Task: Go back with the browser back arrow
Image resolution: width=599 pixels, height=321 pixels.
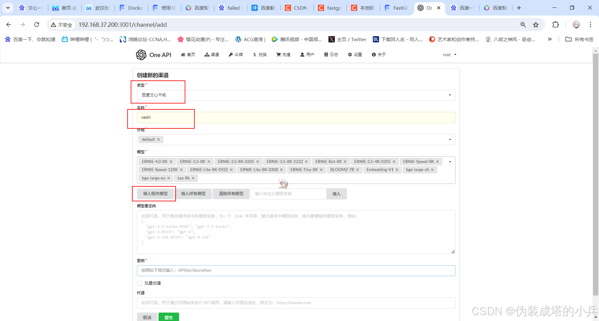Action: (9, 25)
